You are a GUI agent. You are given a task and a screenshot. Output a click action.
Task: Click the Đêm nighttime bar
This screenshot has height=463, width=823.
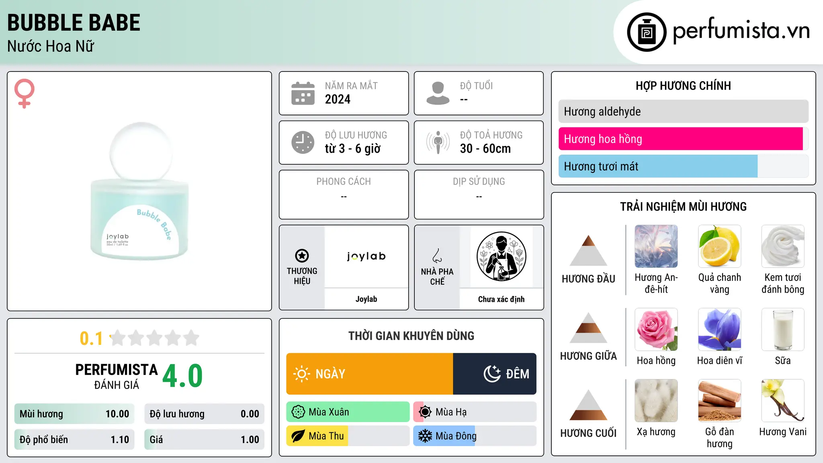pos(495,374)
